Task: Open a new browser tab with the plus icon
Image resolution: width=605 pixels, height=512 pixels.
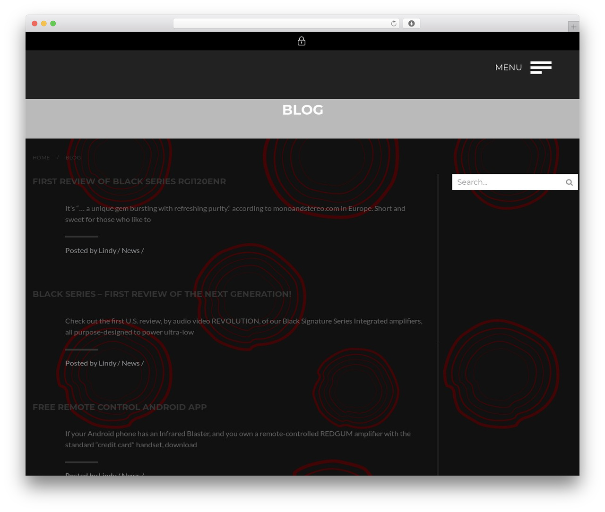Action: coord(573,27)
